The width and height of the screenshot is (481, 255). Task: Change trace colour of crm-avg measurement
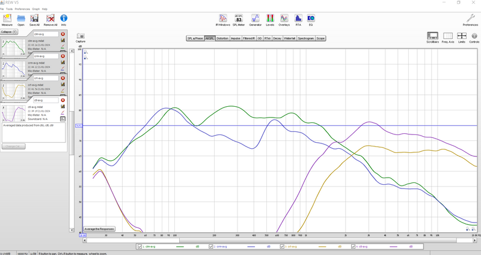click(63, 68)
